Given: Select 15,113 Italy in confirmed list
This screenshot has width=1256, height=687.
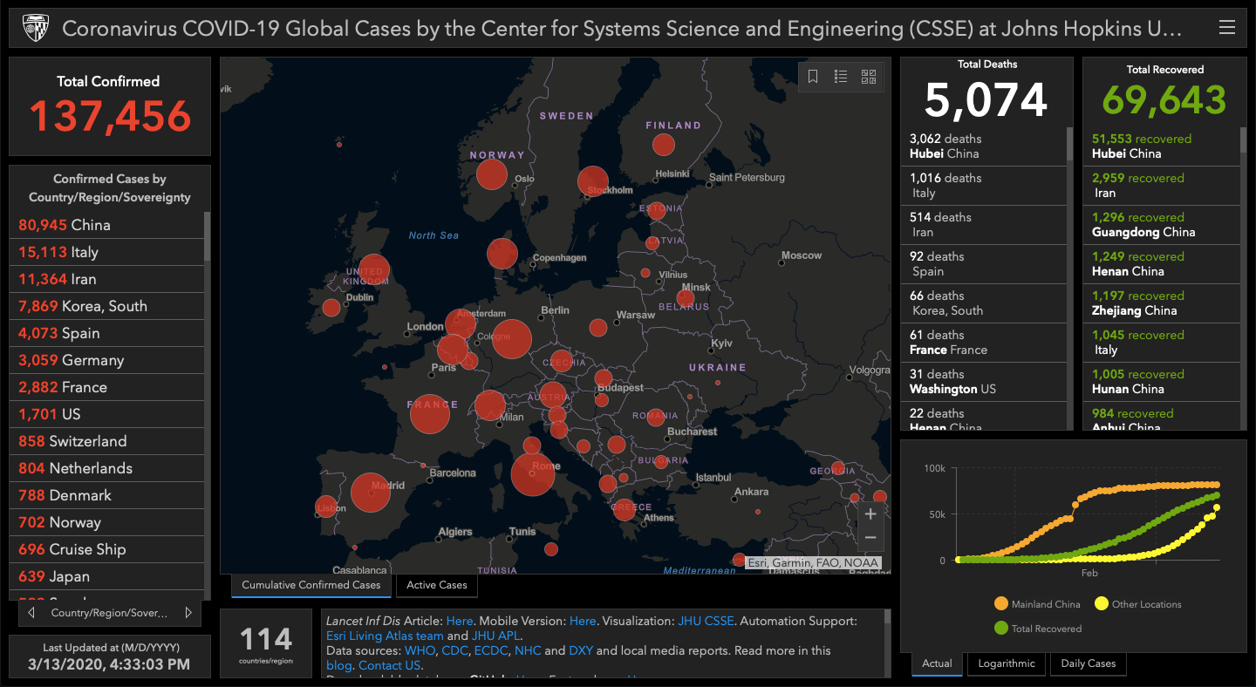Looking at the screenshot, I should [x=106, y=252].
